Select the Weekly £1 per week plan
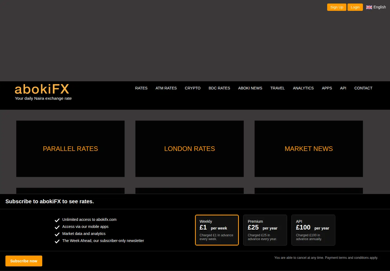390x271 pixels. tap(217, 230)
